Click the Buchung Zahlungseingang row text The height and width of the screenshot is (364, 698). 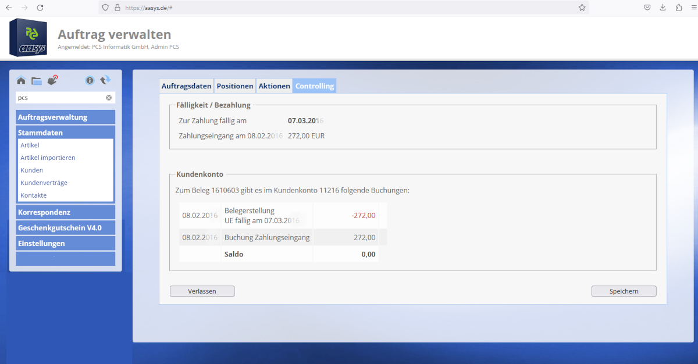click(x=267, y=237)
